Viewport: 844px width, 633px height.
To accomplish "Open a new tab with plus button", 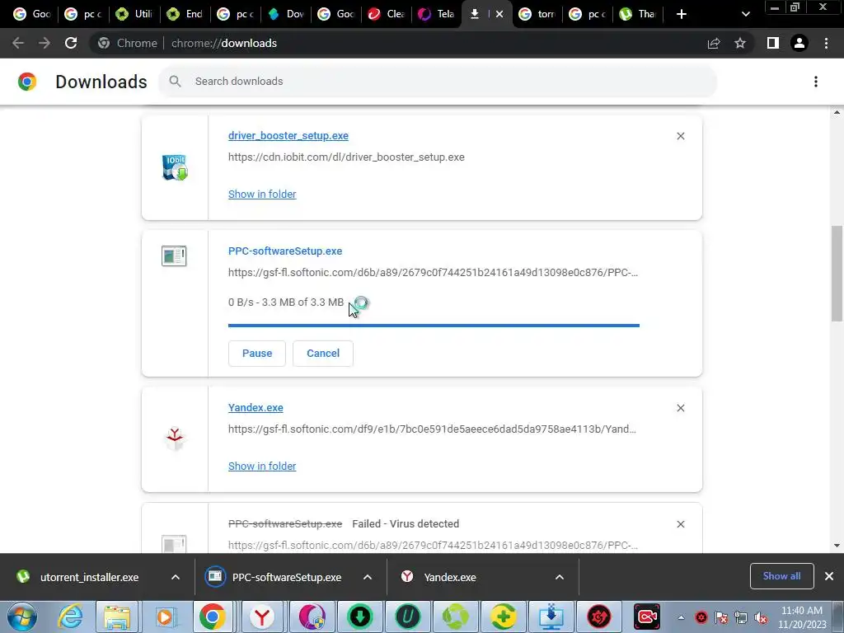I will (x=682, y=14).
